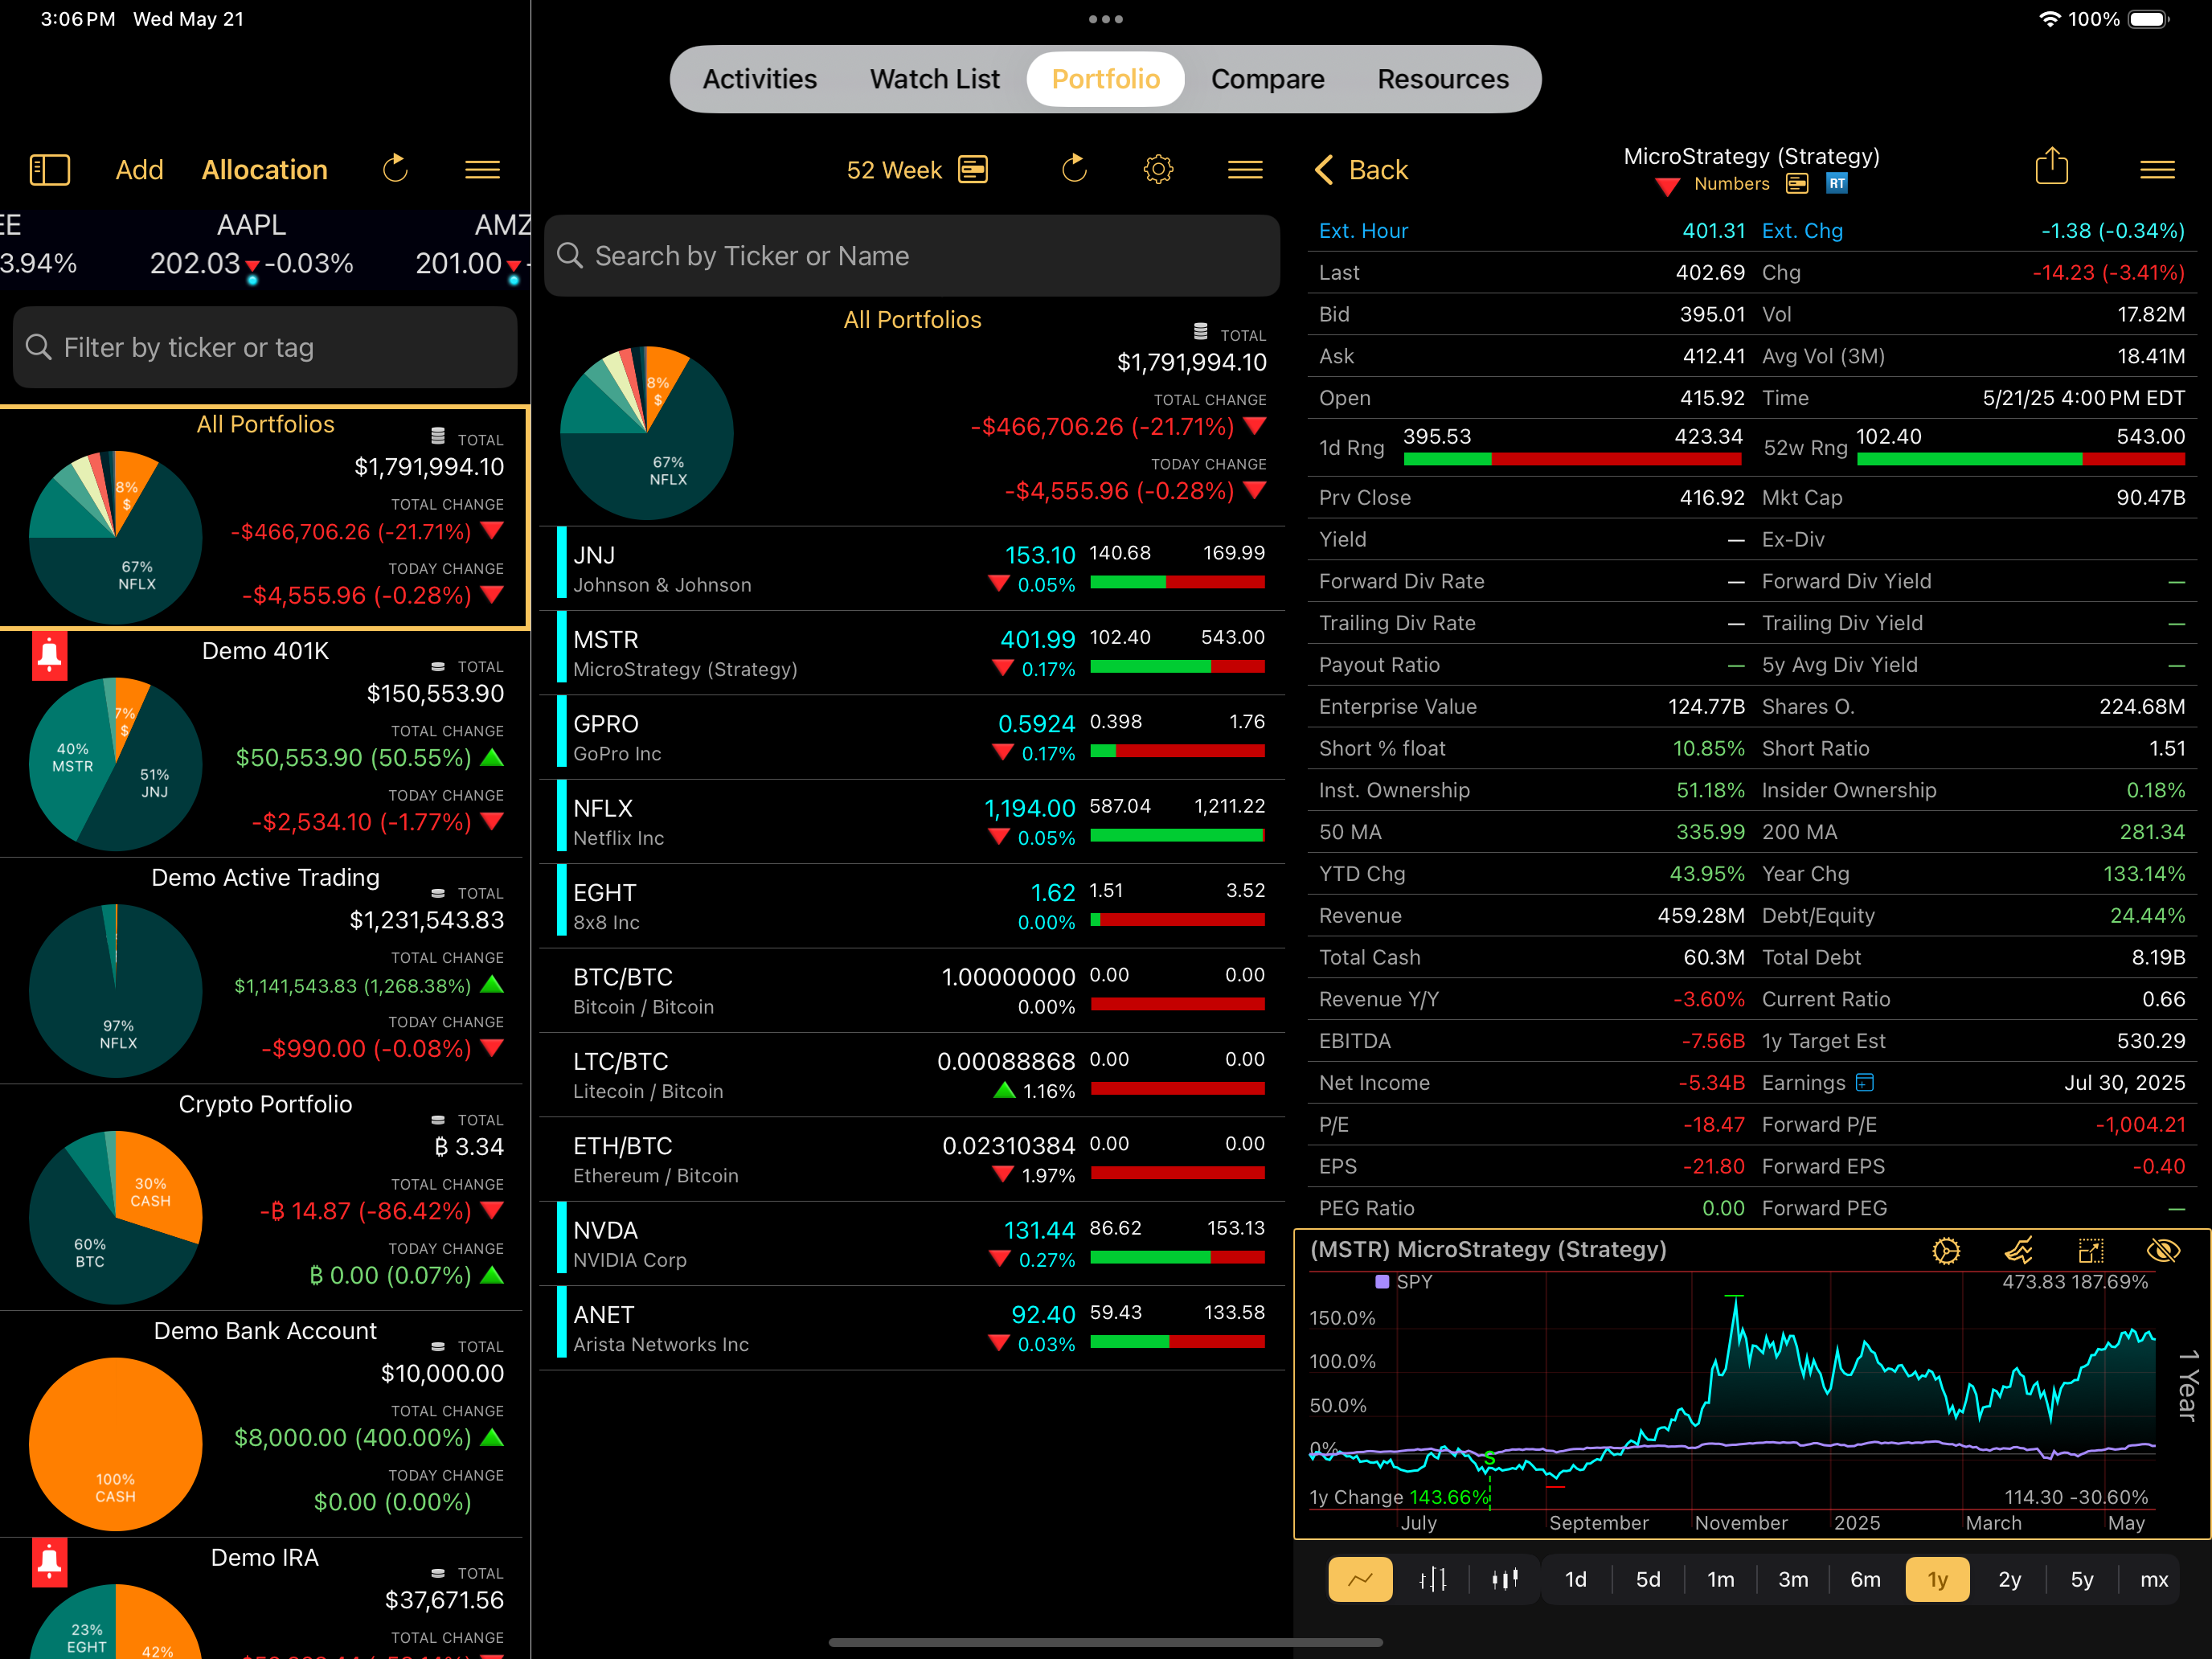Screen dimensions: 2212x1659
Task: Switch to the Watch List tab
Action: click(x=935, y=79)
